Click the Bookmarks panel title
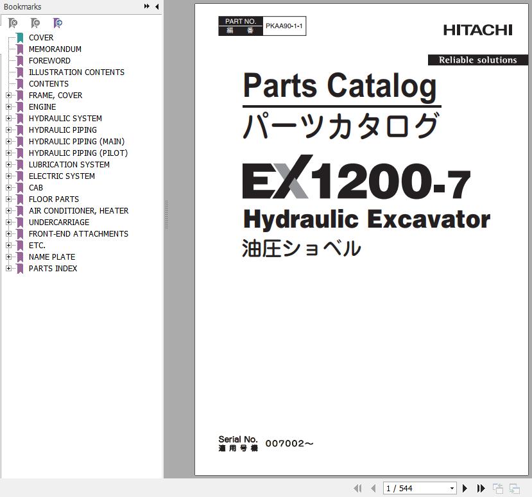532x497 pixels. click(x=22, y=6)
